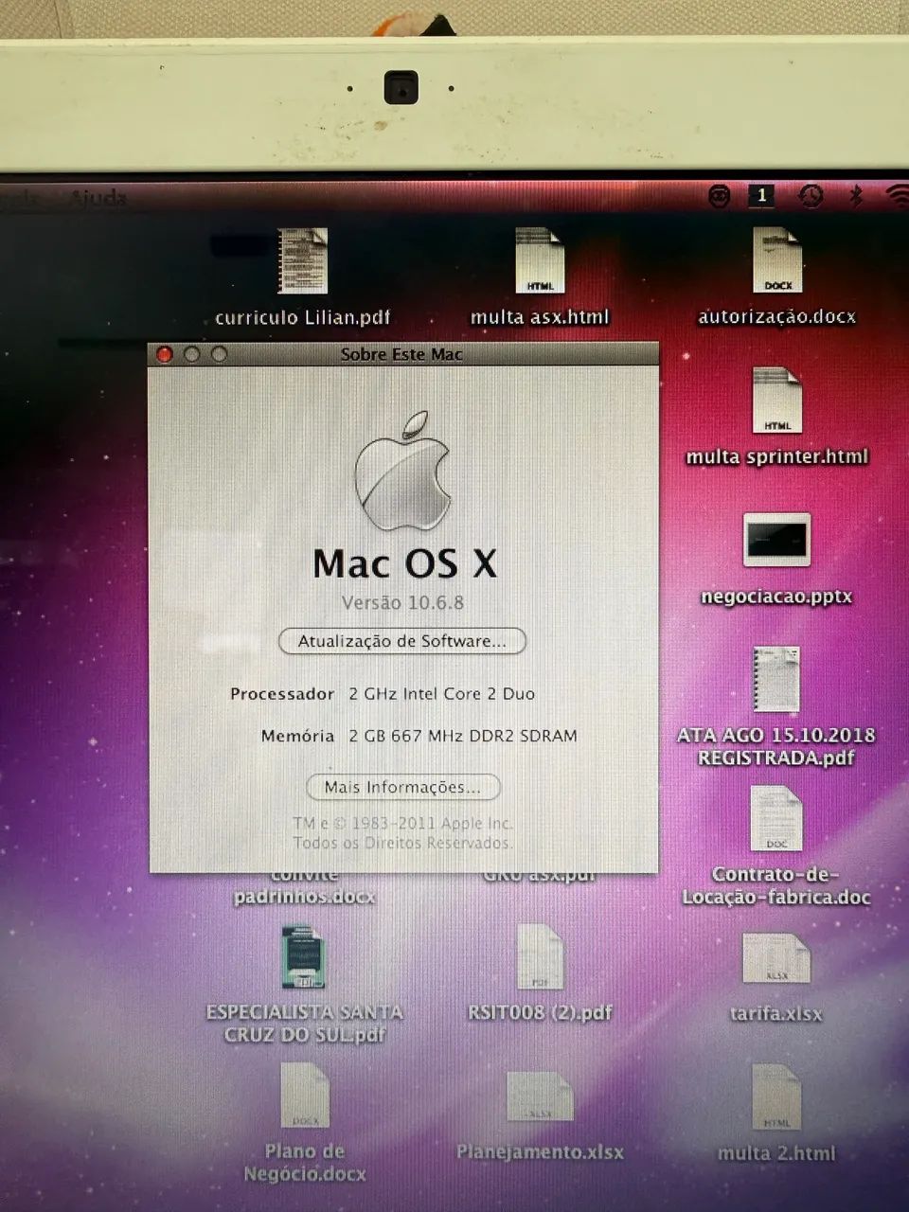Open the Spaces indicator showing 1

tap(761, 197)
